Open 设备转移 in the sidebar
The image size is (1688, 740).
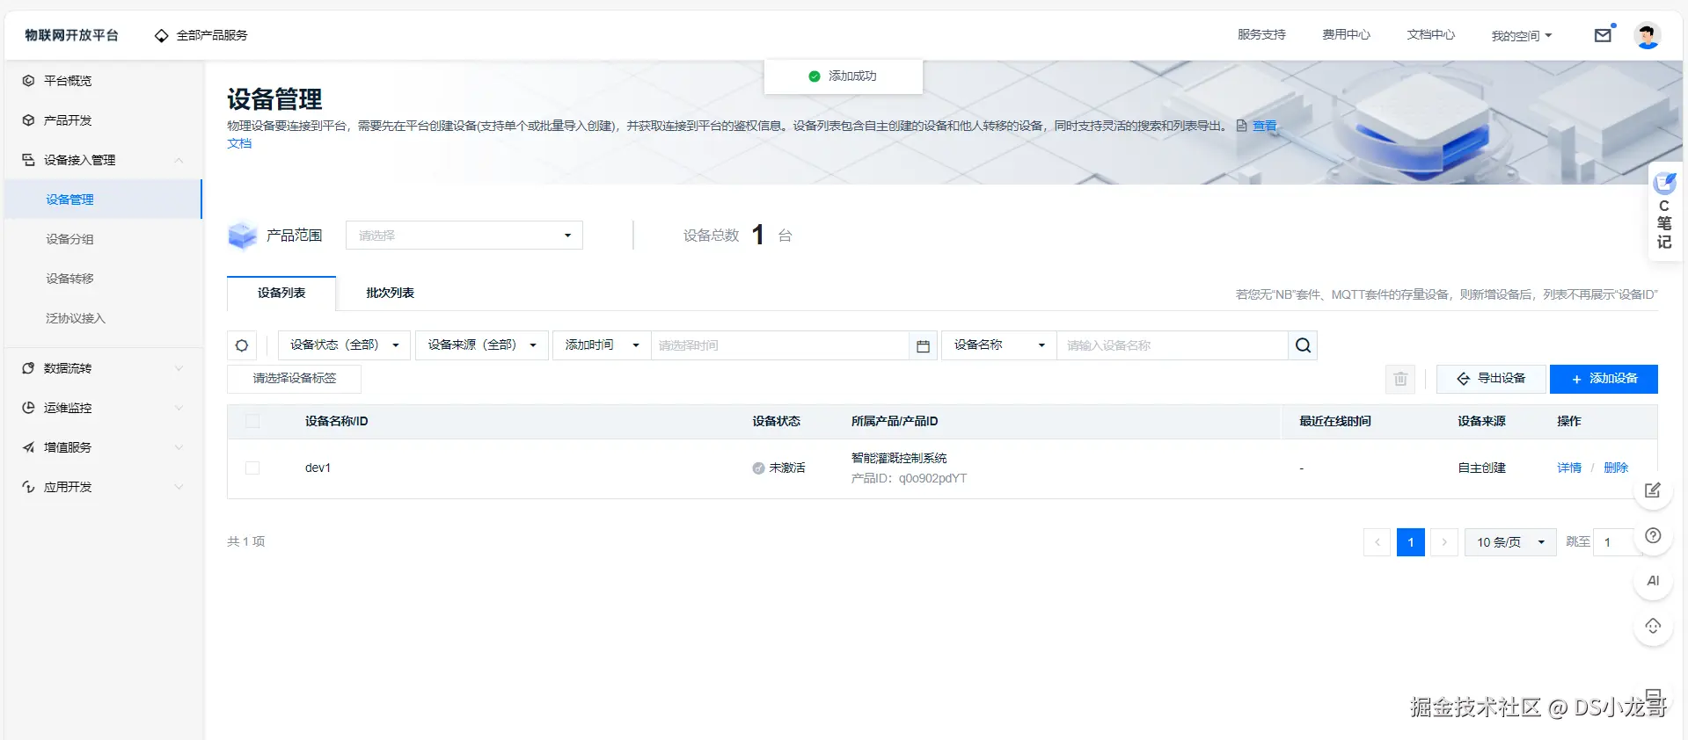pos(69,279)
